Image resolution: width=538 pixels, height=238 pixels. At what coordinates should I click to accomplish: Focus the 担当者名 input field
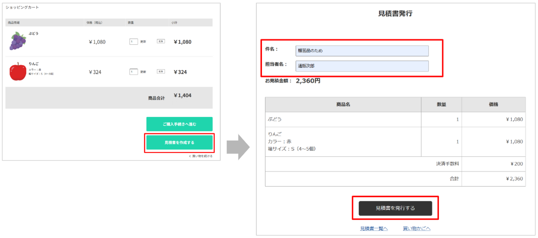[x=362, y=66]
